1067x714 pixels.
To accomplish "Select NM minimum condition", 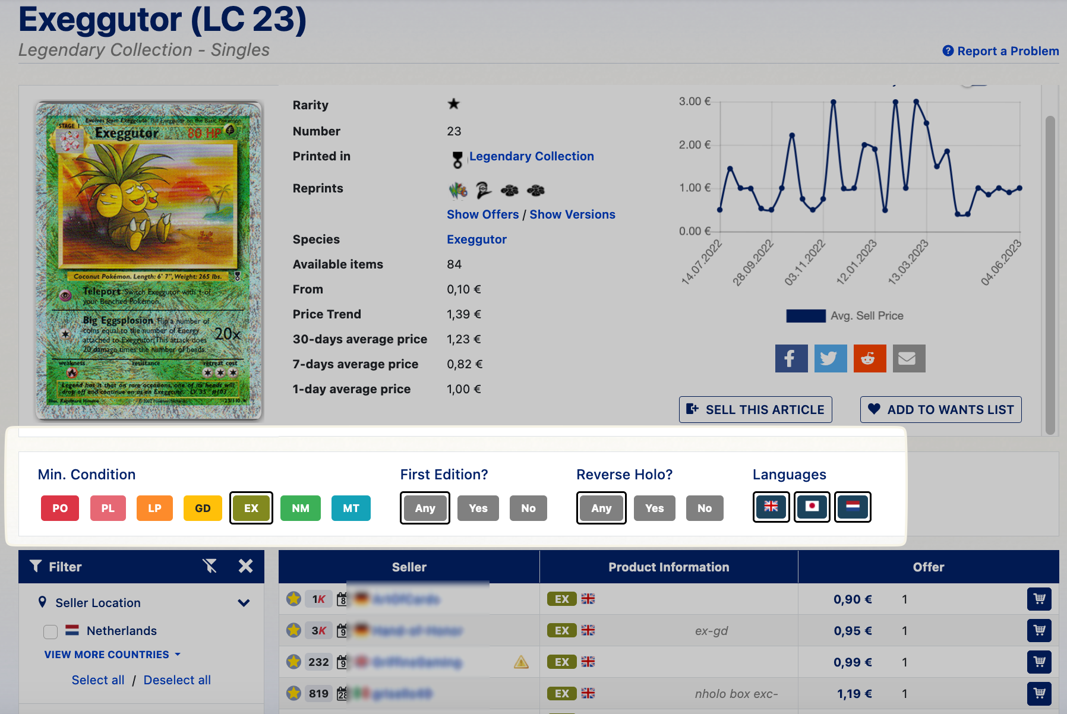I will [300, 508].
